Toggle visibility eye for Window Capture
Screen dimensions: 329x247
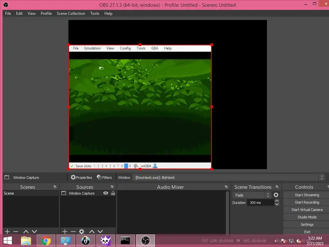click(x=106, y=193)
